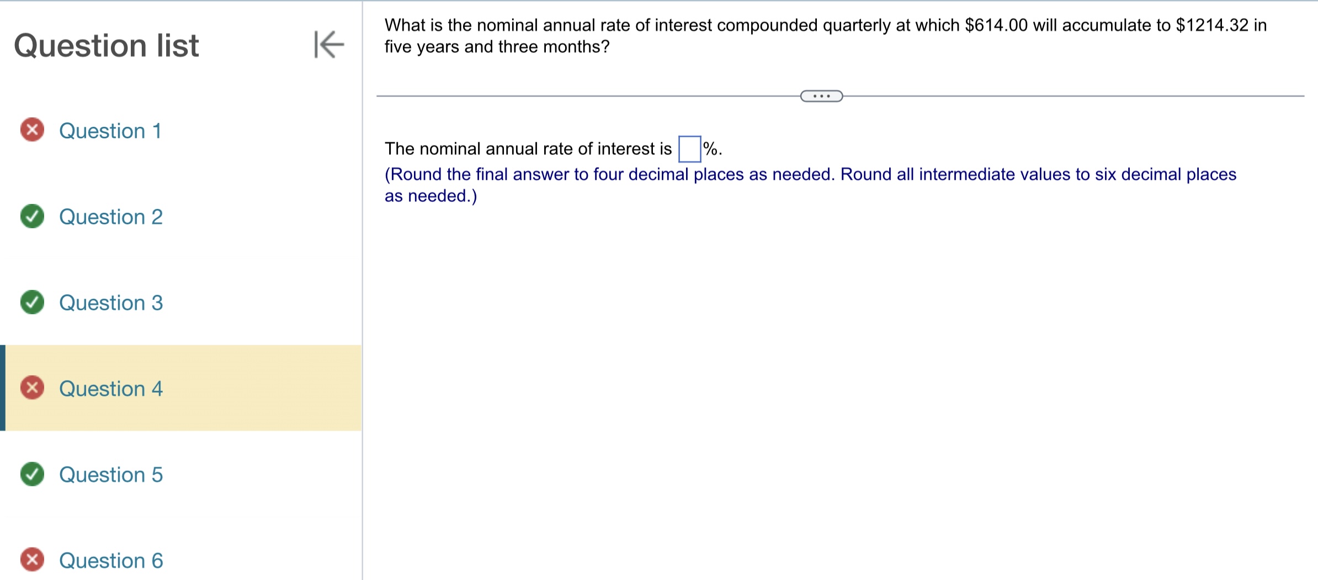Click the highlighted Question 4 entry
The image size is (1318, 580).
coord(110,388)
